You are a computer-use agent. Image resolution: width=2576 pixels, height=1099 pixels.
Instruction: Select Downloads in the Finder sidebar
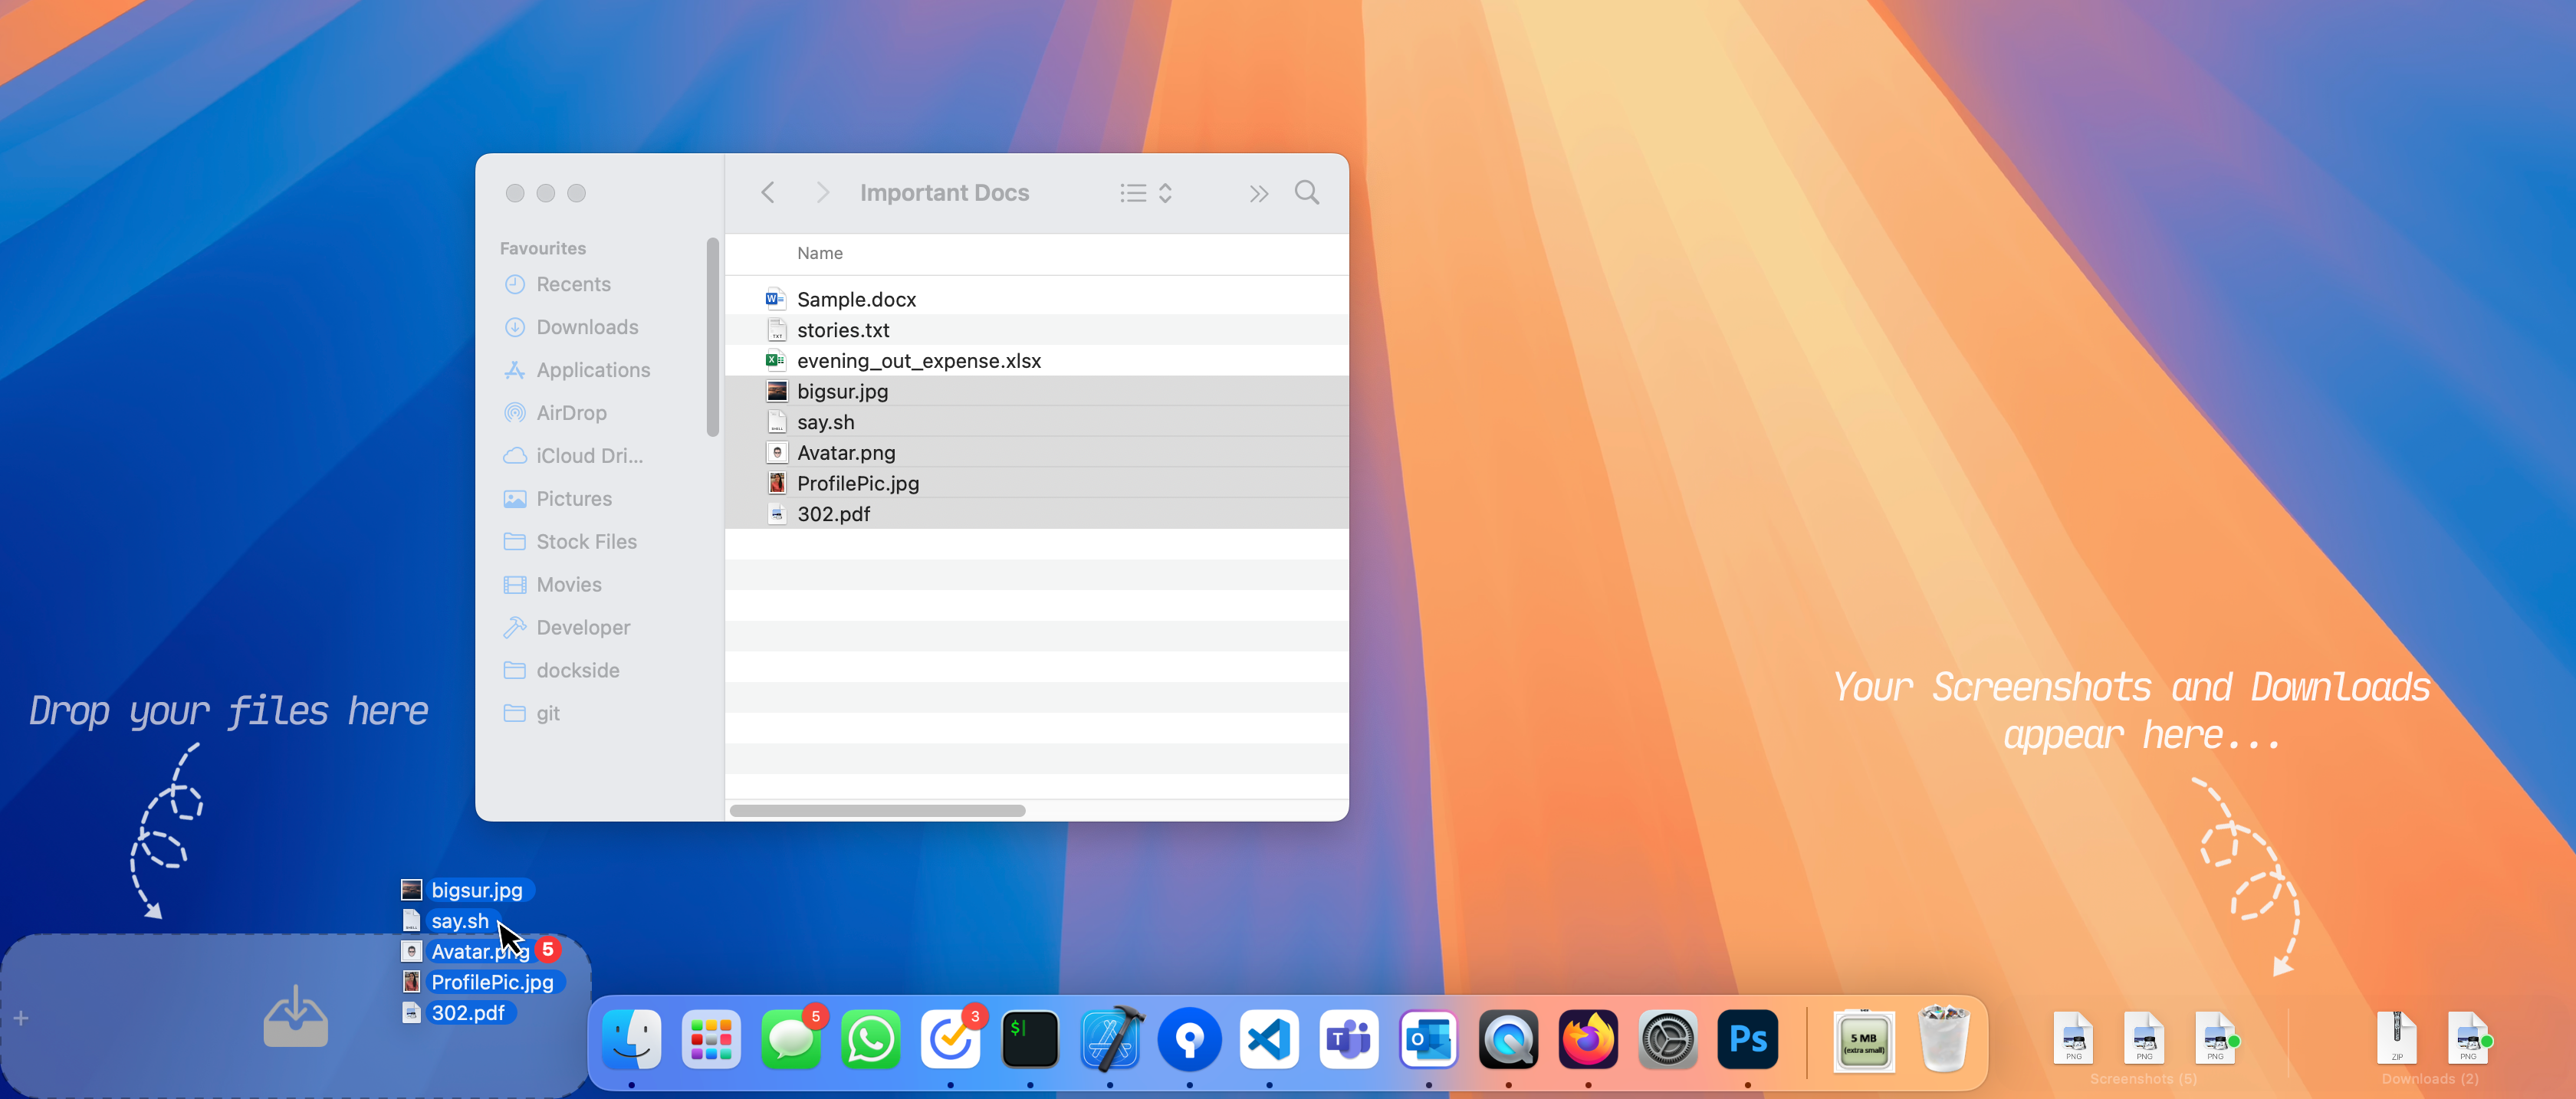coord(586,327)
